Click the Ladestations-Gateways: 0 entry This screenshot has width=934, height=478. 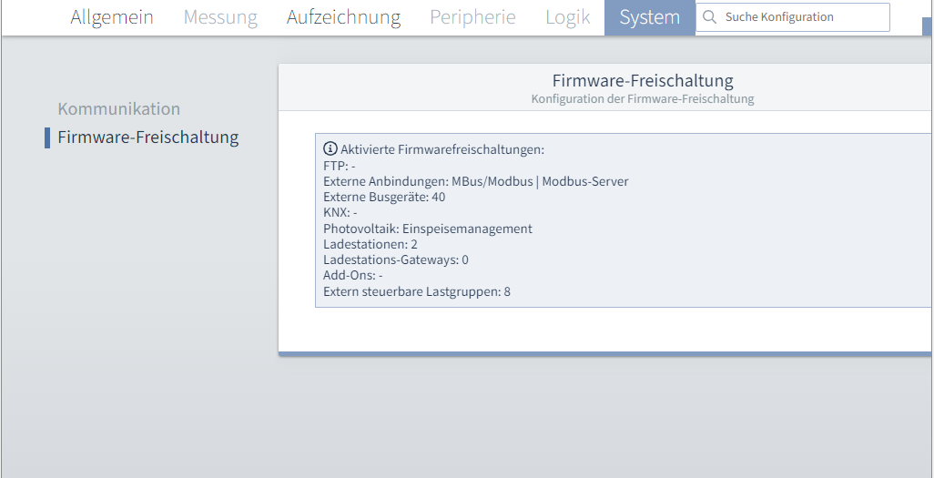click(x=396, y=259)
